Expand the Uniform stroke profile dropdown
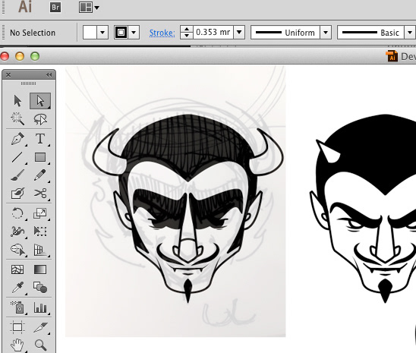416x353 pixels. 326,33
